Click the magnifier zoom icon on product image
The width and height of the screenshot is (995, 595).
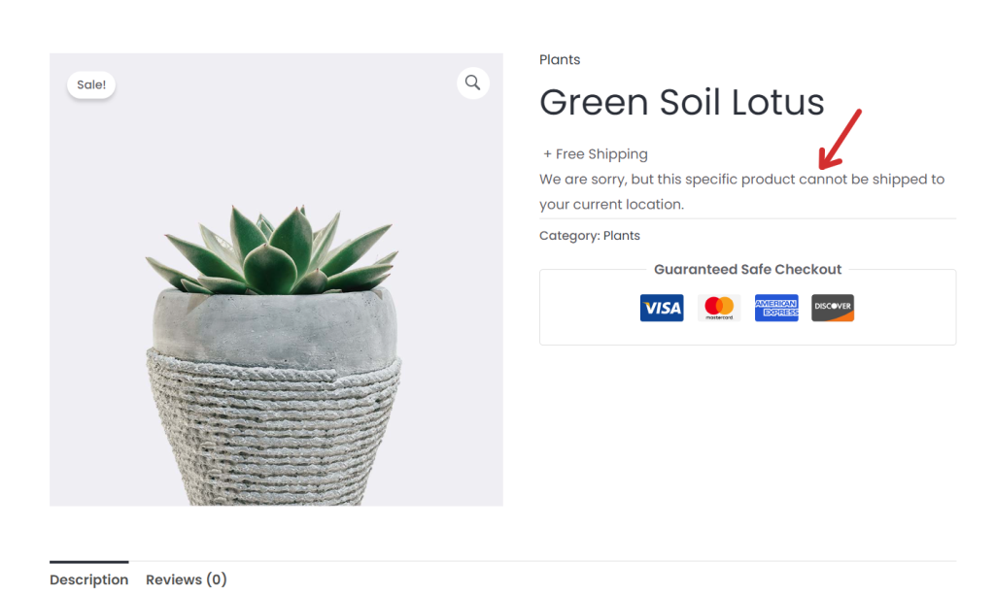click(472, 83)
